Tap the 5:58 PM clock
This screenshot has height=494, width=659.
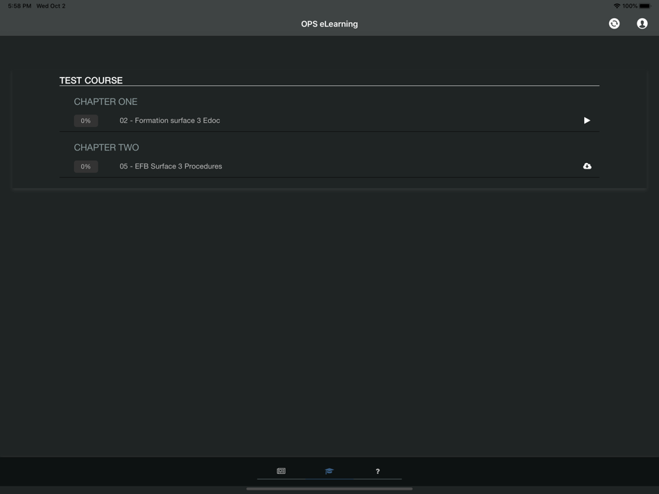click(19, 6)
